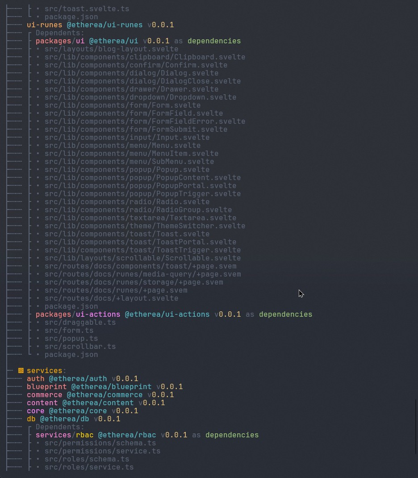Click the radio/Radio.svelte file path

tap(127, 202)
